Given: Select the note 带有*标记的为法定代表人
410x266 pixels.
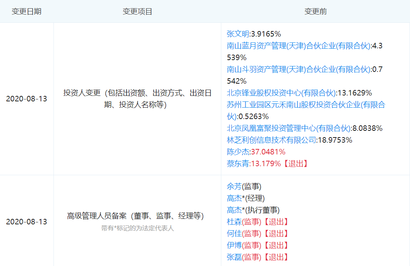Looking at the screenshot, I should (x=137, y=228).
